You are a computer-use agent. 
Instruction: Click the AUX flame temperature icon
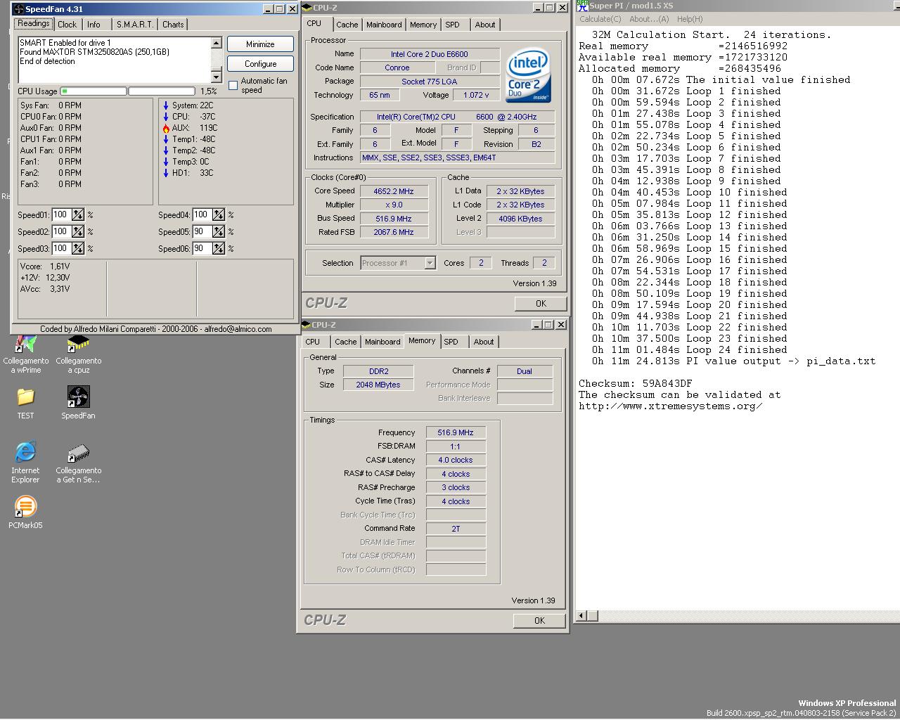(x=166, y=128)
